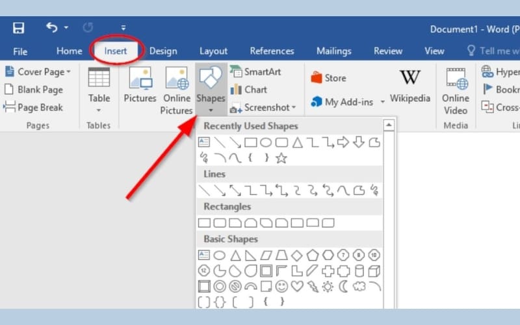Insert a SmartArt graphic

click(255, 71)
